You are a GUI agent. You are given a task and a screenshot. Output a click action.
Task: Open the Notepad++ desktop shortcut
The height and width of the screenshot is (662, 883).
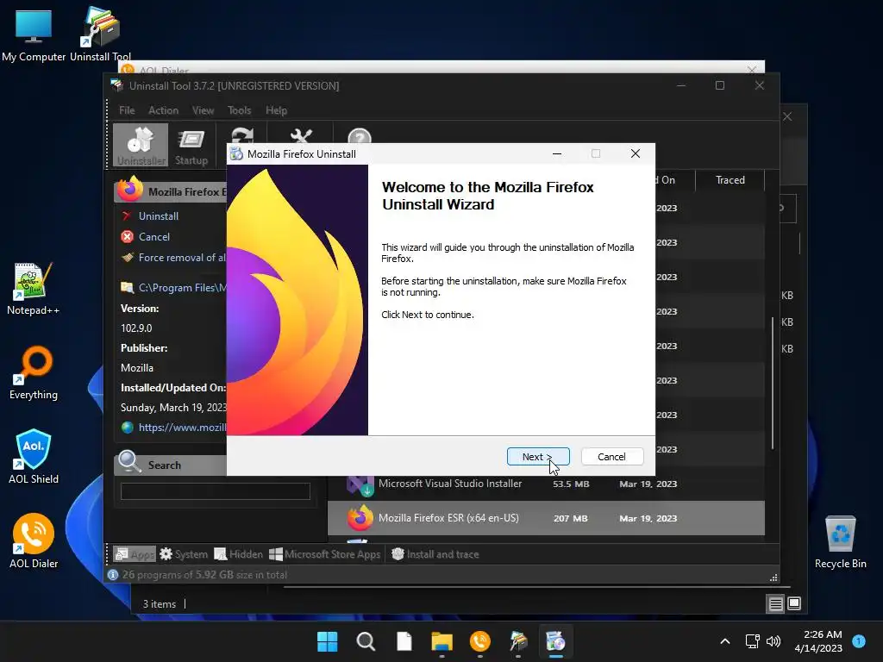tap(34, 289)
